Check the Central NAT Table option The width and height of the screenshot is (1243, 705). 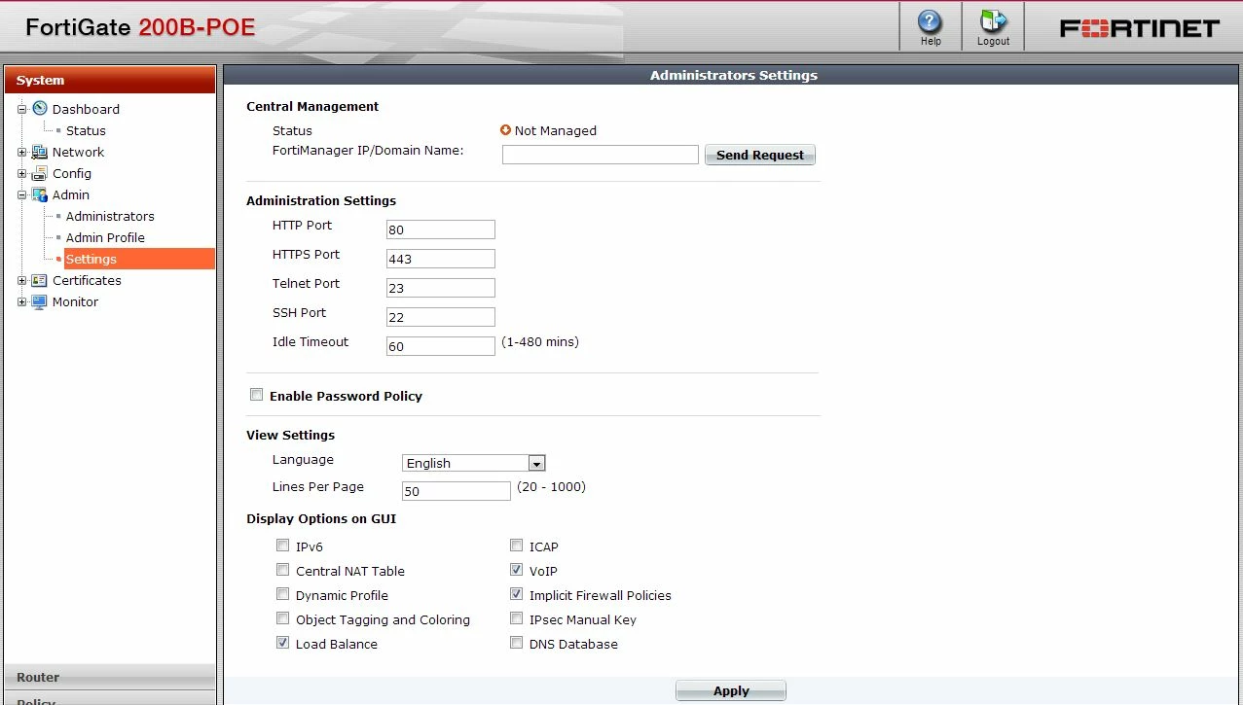(283, 570)
